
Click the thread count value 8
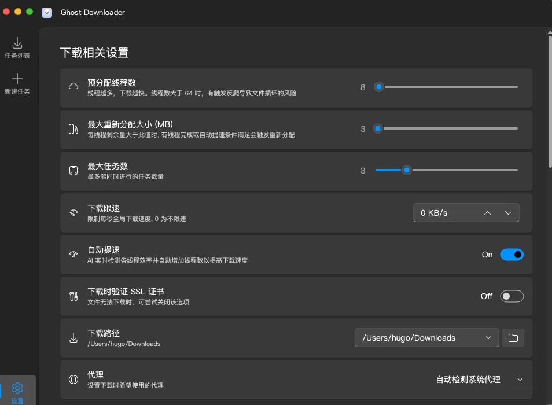coord(363,87)
